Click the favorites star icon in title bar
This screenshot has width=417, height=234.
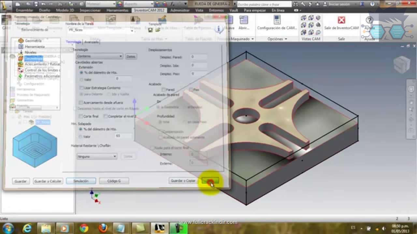(317, 4)
